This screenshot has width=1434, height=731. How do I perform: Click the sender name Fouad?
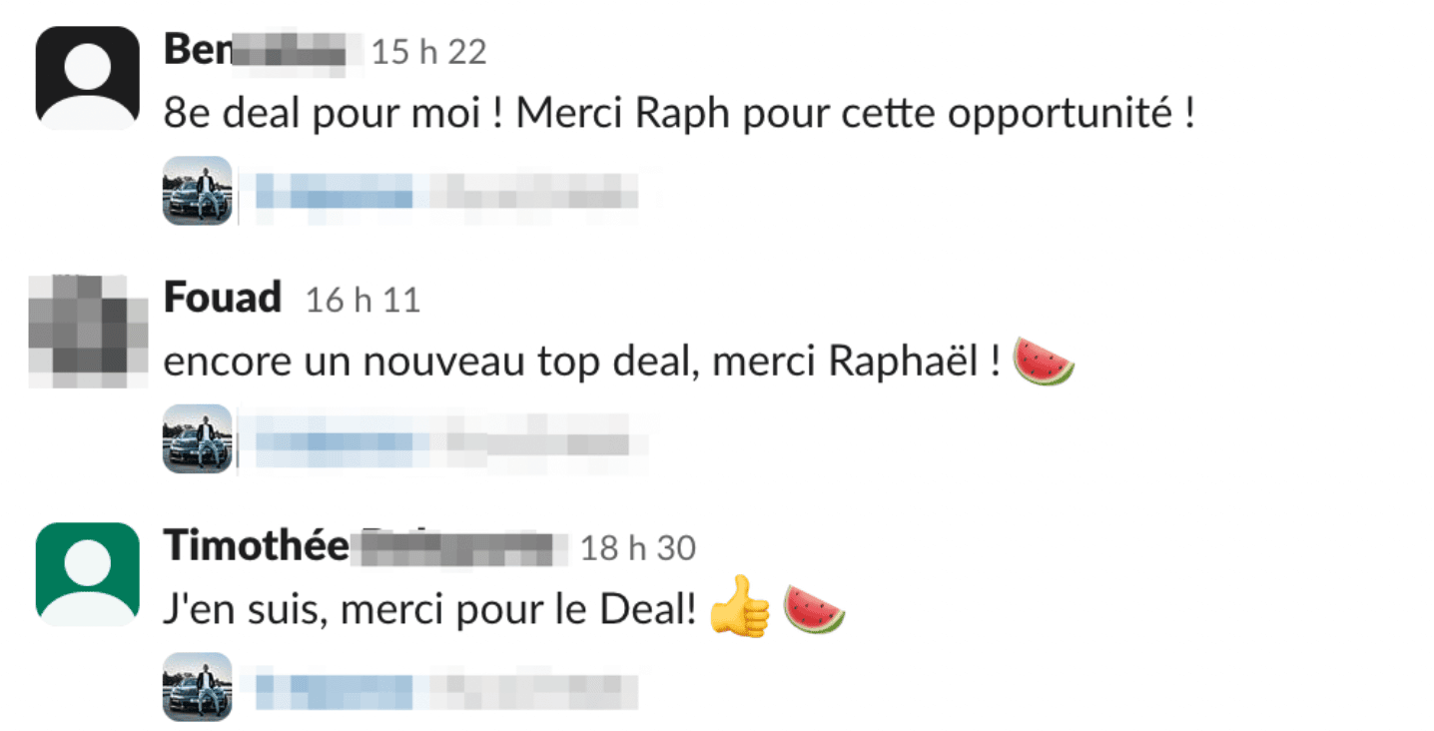[x=223, y=299]
